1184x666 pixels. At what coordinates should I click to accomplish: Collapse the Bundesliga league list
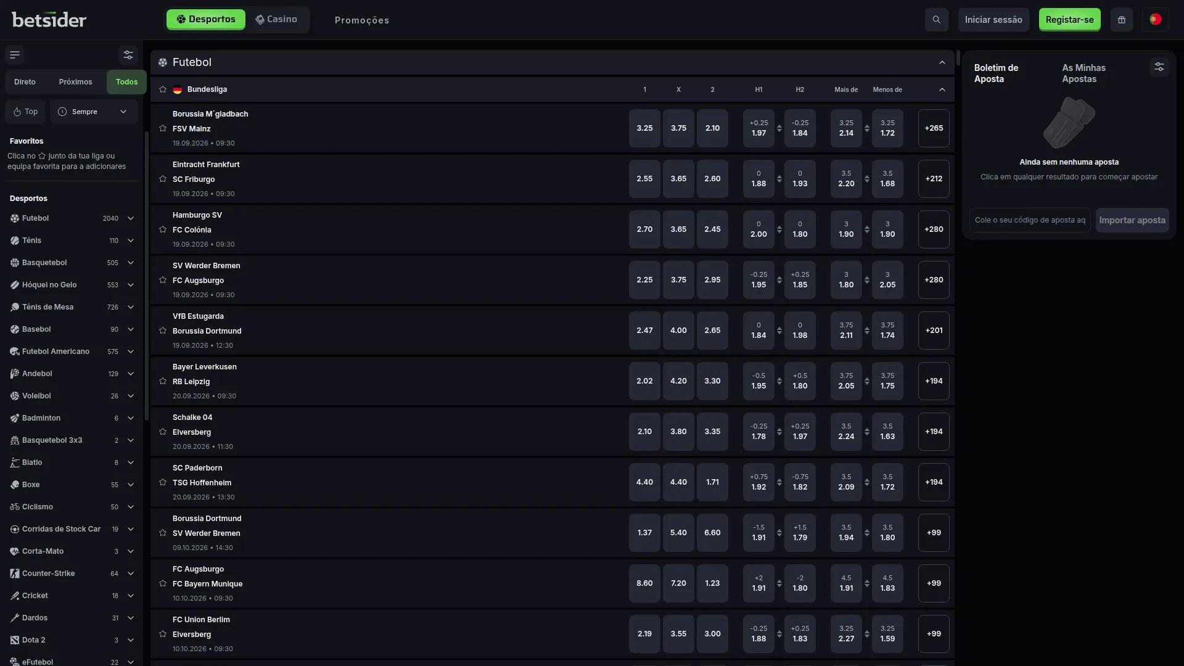(x=942, y=89)
